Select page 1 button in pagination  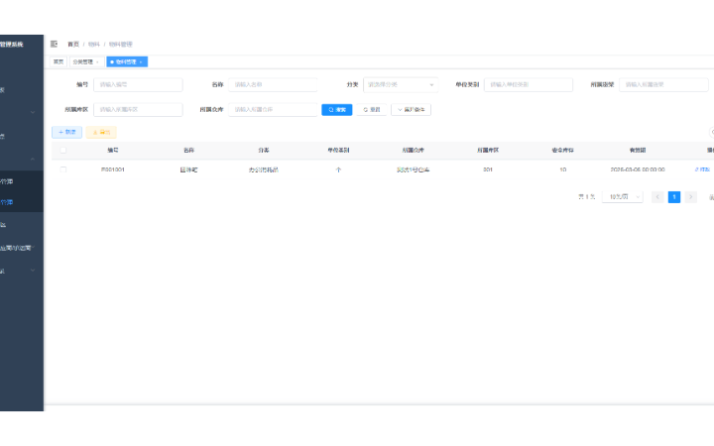[674, 197]
